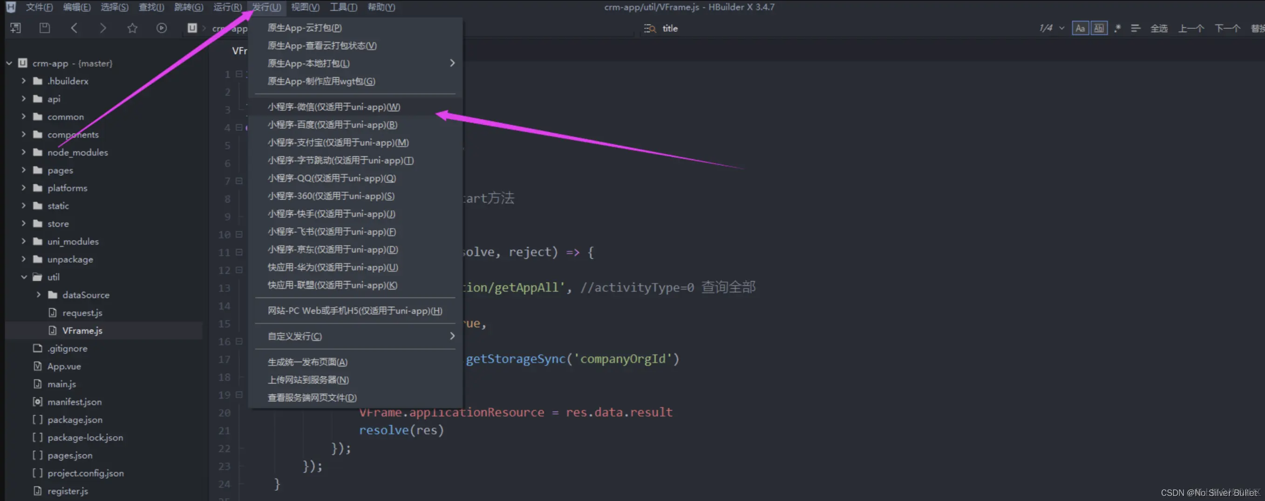Image resolution: width=1265 pixels, height=501 pixels.
Task: Click 上一个 to find previous match
Action: click(1191, 28)
